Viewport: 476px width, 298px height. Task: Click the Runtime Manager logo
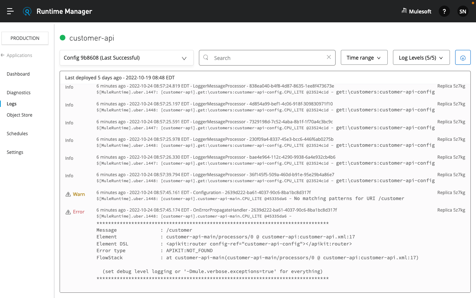point(27,11)
